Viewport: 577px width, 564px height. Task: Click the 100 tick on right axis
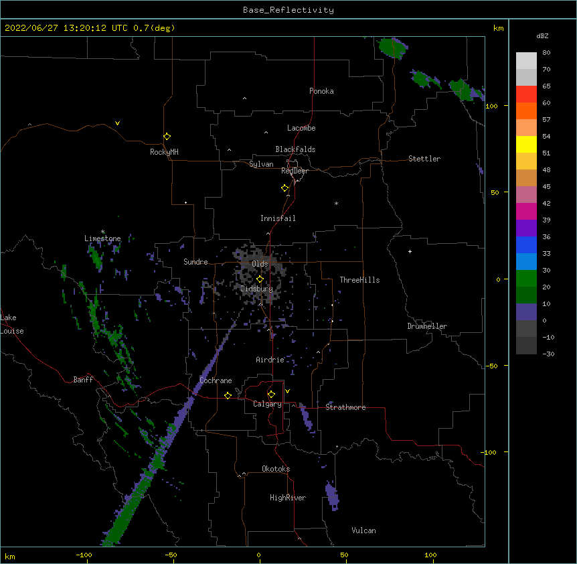point(491,106)
